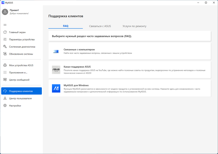
Task: Click Добро пожаловать! text
Action: click(19, 14)
